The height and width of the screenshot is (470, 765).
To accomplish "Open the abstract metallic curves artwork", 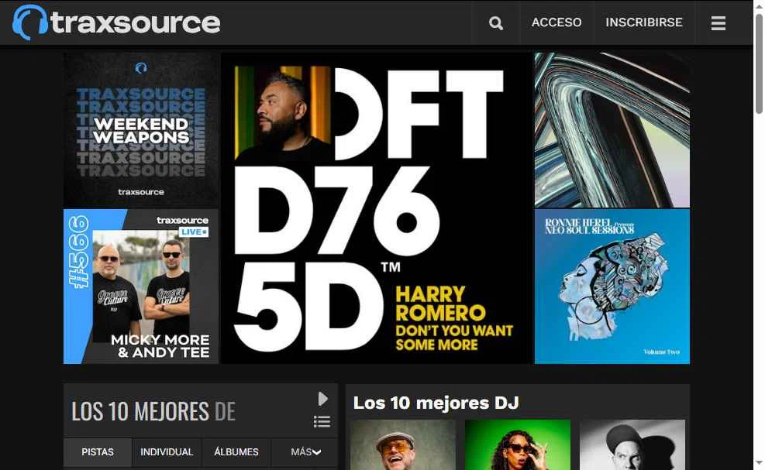I will point(612,130).
